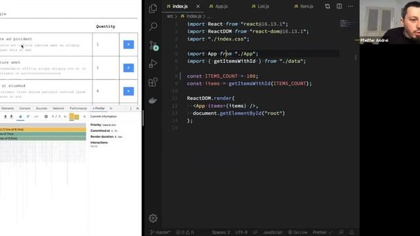Image resolution: width=420 pixels, height=236 pixels.
Task: Open the Run and Debug view
Action: (153, 64)
